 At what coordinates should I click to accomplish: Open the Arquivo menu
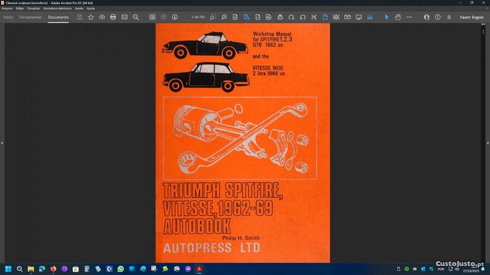7,8
